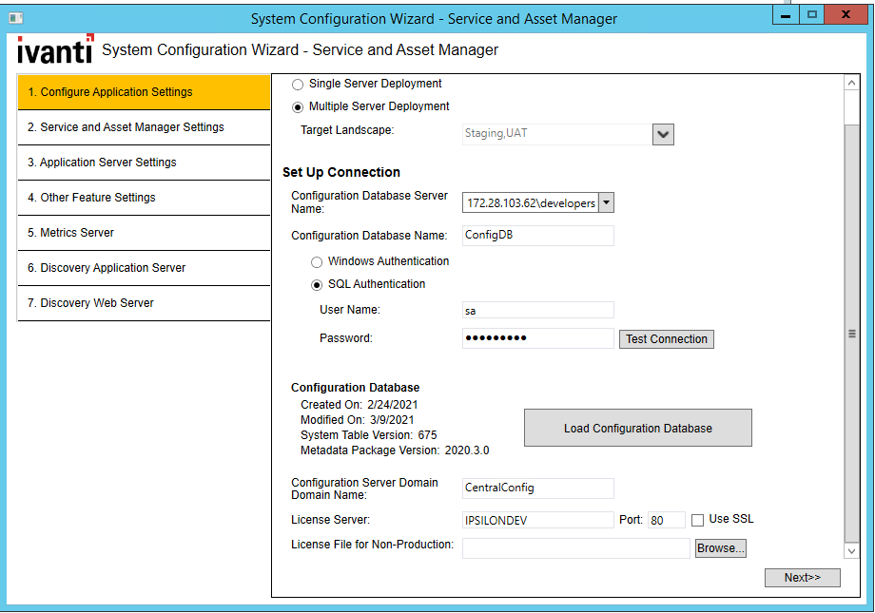Image resolution: width=875 pixels, height=613 pixels.
Task: Click the scrollbar down arrow
Action: click(851, 550)
